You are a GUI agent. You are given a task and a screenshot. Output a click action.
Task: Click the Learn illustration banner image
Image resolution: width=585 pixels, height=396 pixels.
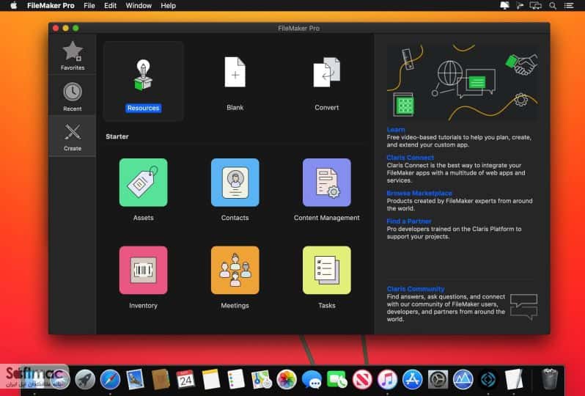click(463, 82)
